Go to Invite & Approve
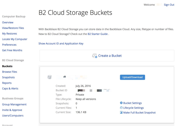 tap(12, 110)
